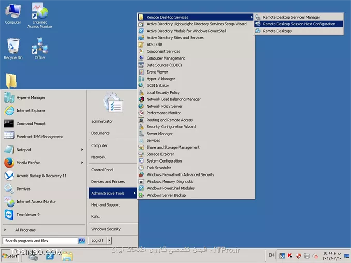Expand Notepad recent files arrow
Viewport: 351px width, 263px height.
pos(82,150)
